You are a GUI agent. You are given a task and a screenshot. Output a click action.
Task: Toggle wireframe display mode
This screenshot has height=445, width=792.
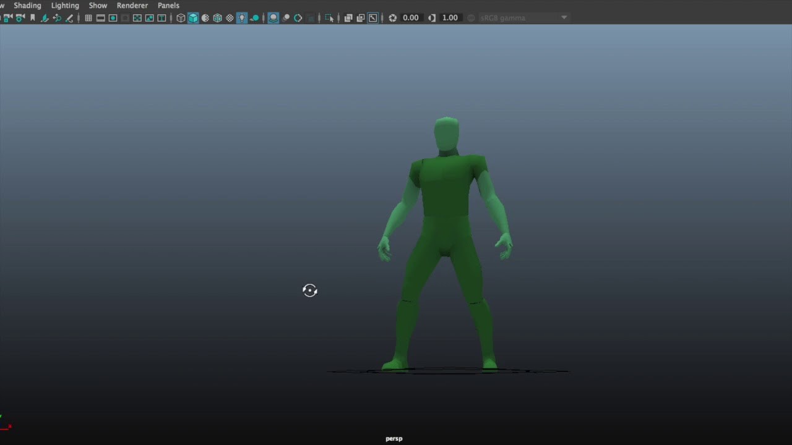pyautogui.click(x=181, y=17)
